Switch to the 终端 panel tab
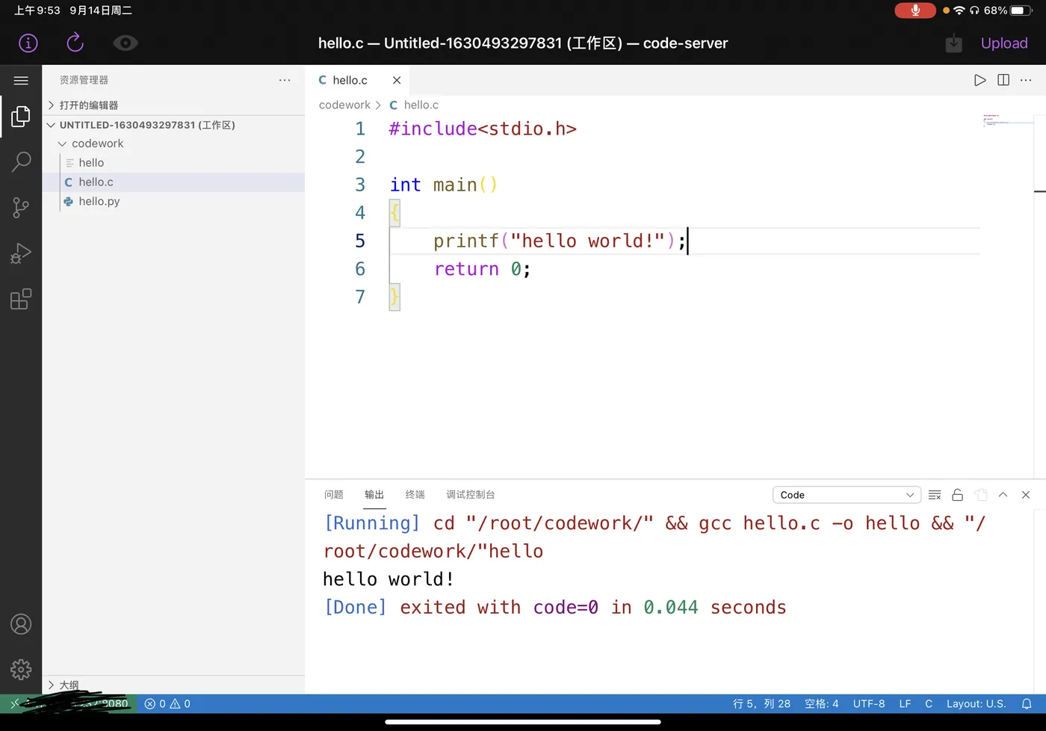Screen dimensions: 1046x731 point(415,495)
